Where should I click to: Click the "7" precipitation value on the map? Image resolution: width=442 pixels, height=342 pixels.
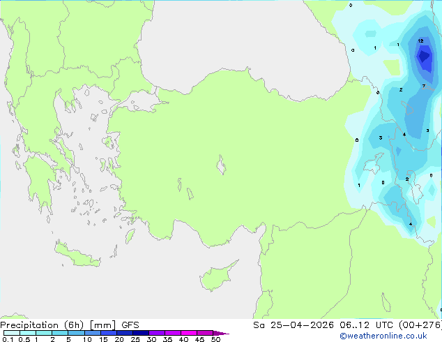coord(424,86)
